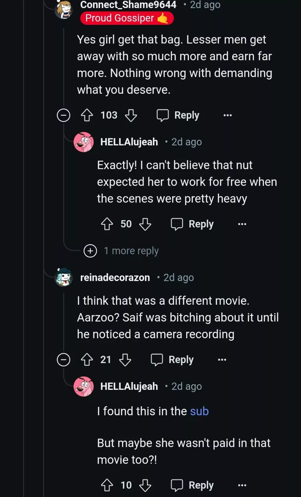Viewport: 301px width, 497px height.
Task: Collapse Connect_Shame9644's comment thread
Action: [x=64, y=115]
